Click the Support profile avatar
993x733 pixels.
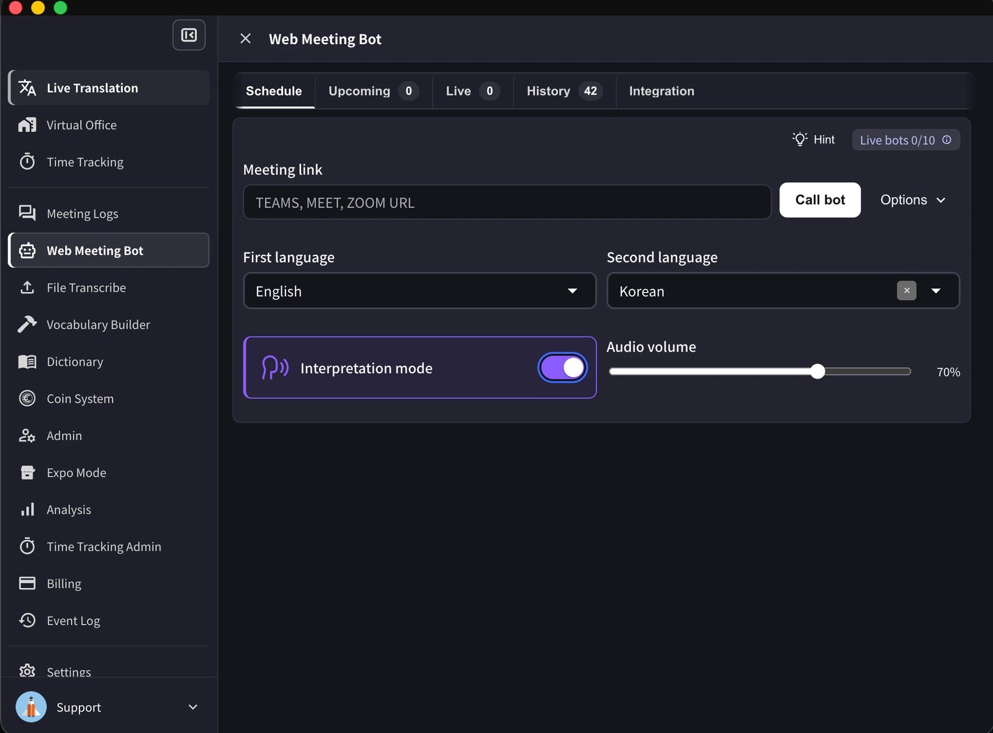coord(31,707)
